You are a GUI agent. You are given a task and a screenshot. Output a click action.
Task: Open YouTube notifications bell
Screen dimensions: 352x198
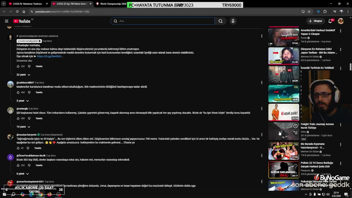(331, 21)
